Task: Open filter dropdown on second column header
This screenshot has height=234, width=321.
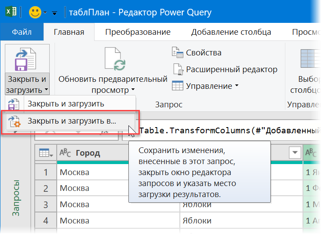Action: 295,152
